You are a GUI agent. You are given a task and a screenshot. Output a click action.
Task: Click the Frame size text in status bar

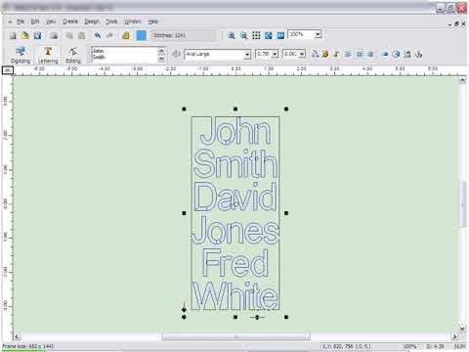[28, 346]
